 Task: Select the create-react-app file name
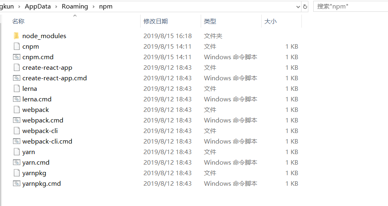point(47,68)
